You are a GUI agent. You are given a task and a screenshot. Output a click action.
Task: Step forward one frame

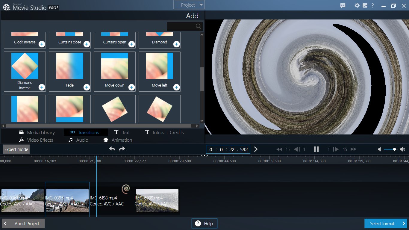[x=336, y=149]
